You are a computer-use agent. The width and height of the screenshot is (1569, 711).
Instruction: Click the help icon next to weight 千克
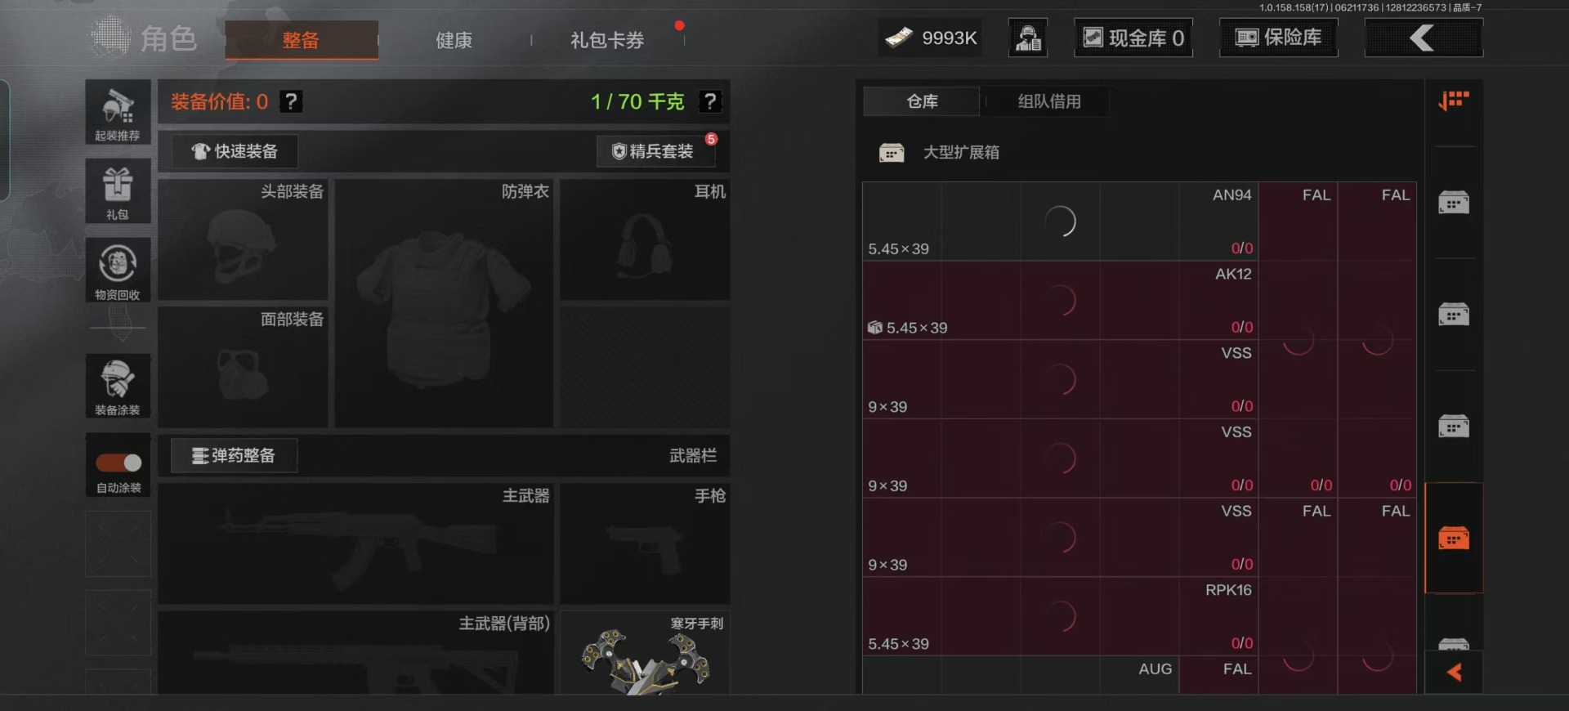click(x=710, y=101)
